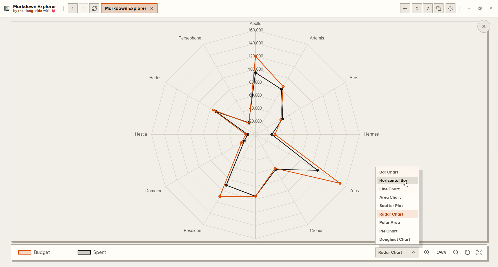Go forward with the right arrow button
This screenshot has height=267, width=498.
83,8
